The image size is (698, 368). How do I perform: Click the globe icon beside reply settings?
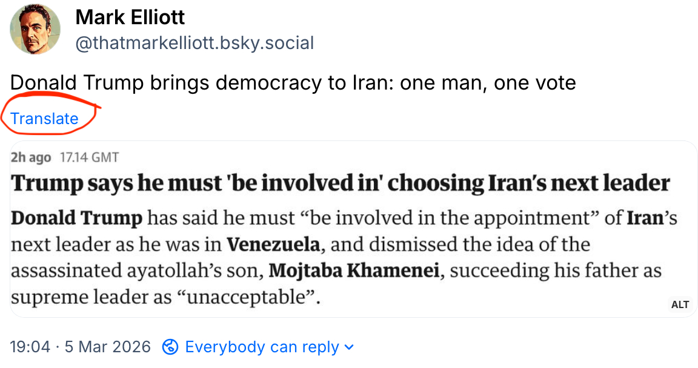pyautogui.click(x=171, y=347)
